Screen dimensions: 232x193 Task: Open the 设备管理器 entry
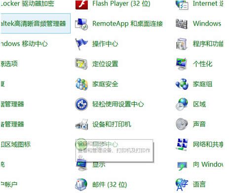pos(12,124)
